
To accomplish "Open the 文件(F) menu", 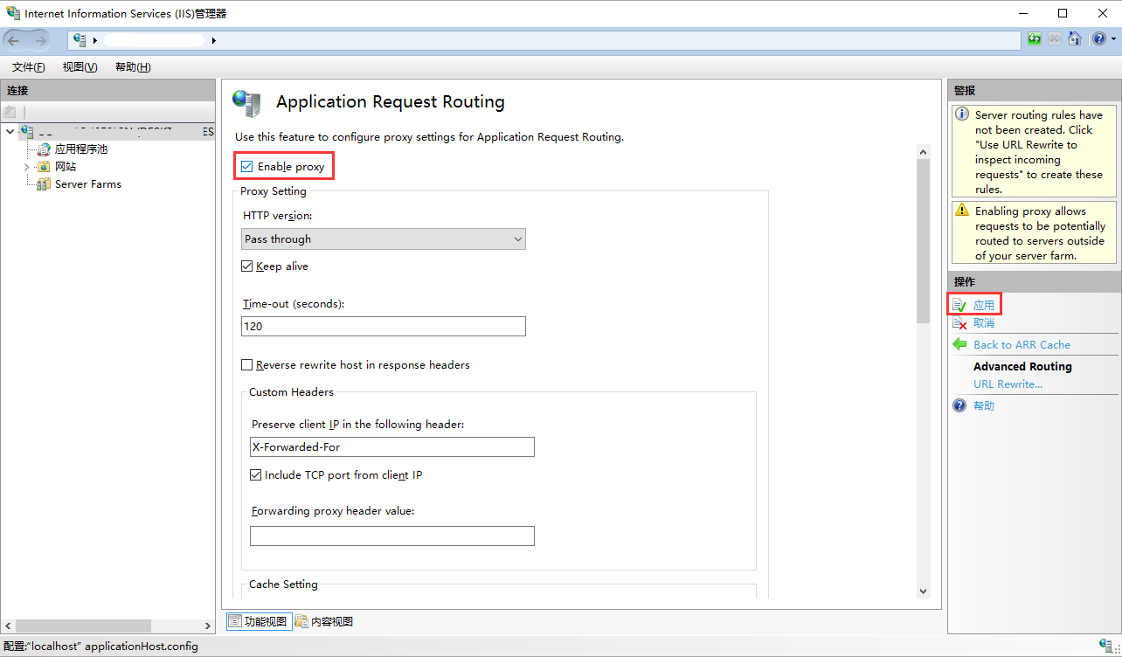I will pyautogui.click(x=29, y=67).
